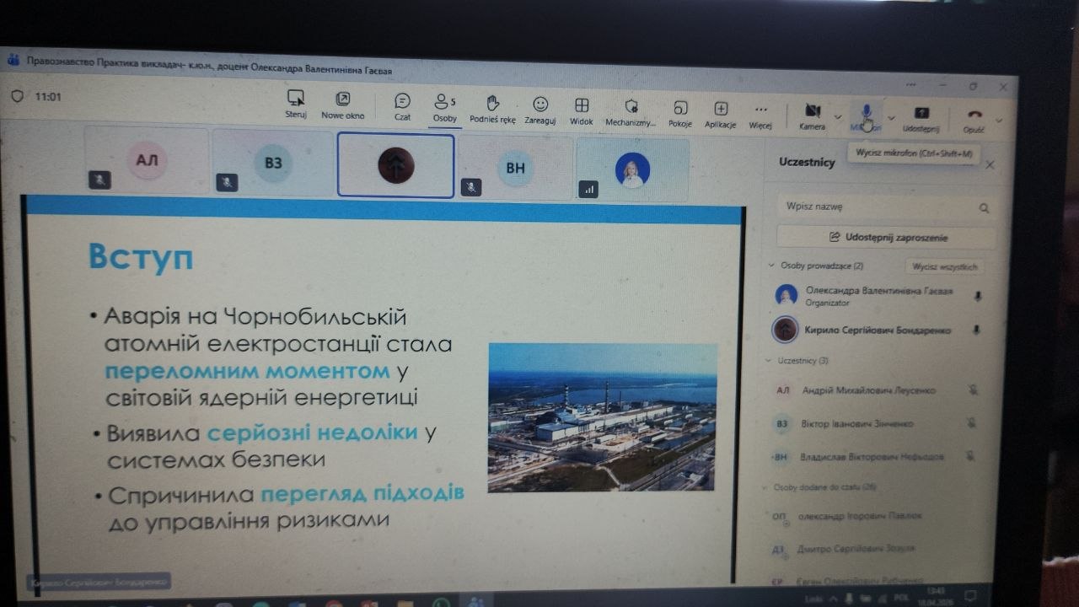Click the Wpisz nazwę search field
This screenshot has width=1079, height=607.
tap(885, 207)
